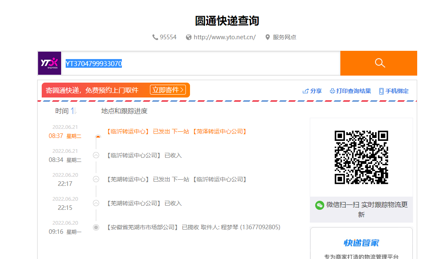Click the 09:16 星期一 timestamp

pos(65,232)
